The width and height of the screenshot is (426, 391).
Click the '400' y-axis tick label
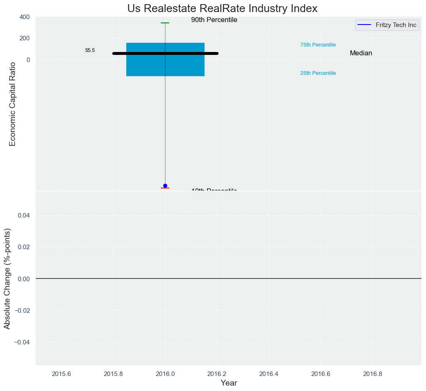(x=25, y=17)
